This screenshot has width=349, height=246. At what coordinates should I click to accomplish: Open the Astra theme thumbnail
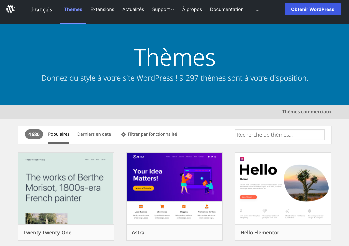coord(174,188)
